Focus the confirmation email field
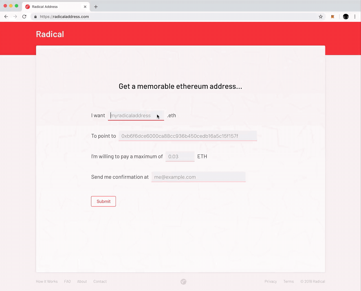The width and height of the screenshot is (361, 291). point(199,177)
